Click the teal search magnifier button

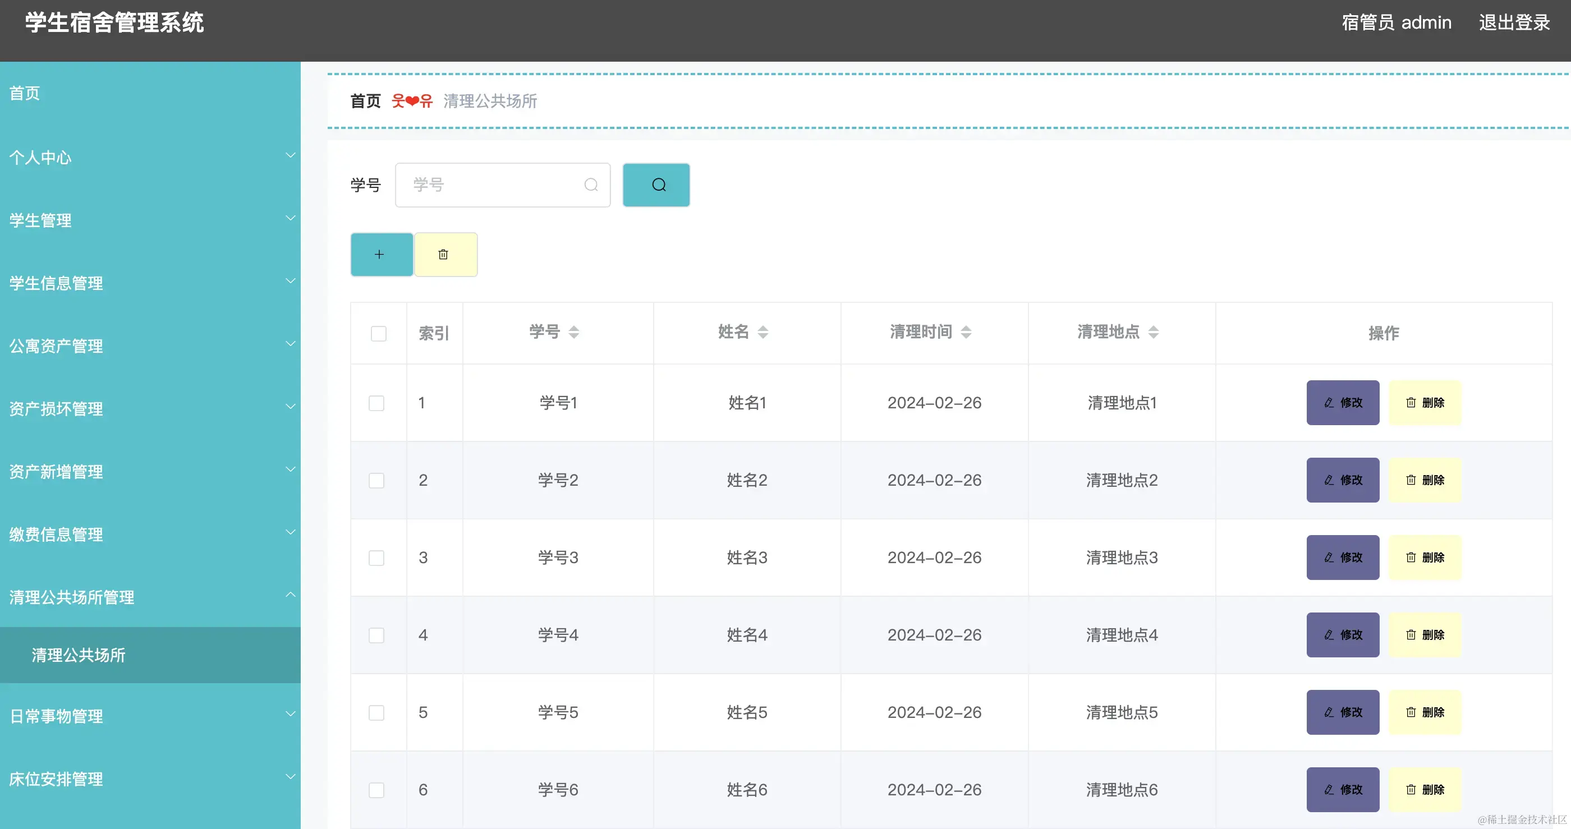click(x=656, y=185)
